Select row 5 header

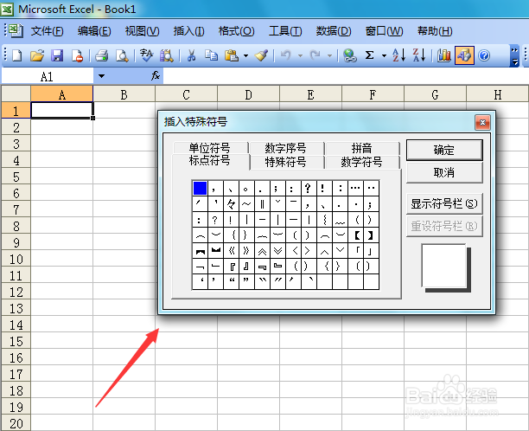16,177
